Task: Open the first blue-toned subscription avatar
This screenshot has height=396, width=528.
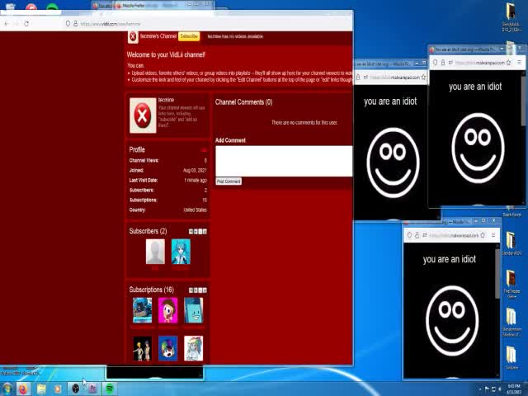Action: [x=142, y=310]
